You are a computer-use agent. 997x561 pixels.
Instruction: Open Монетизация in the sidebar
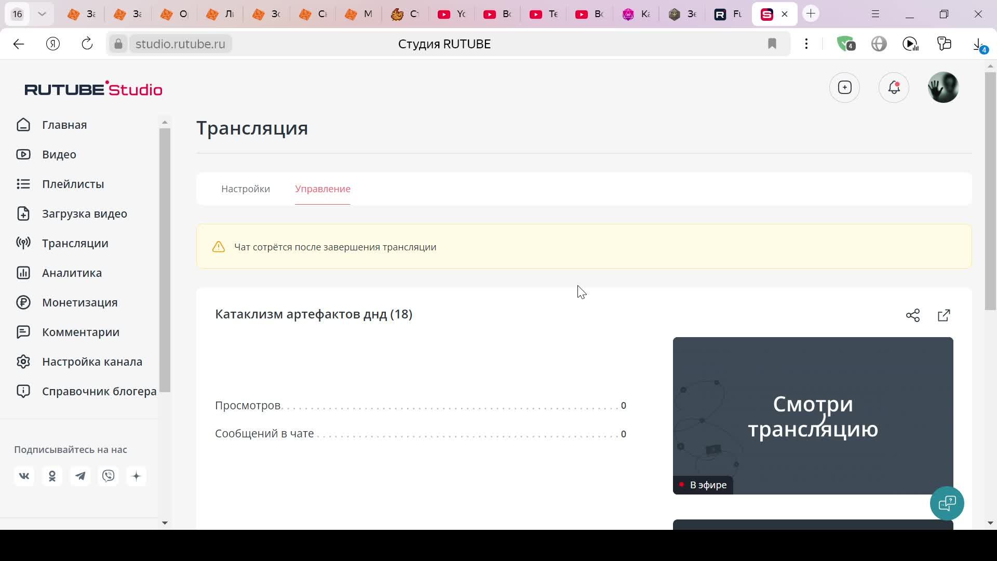tap(79, 302)
